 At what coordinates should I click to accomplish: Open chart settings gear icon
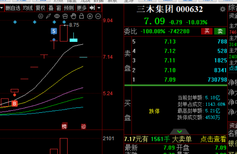(x=41, y=16)
